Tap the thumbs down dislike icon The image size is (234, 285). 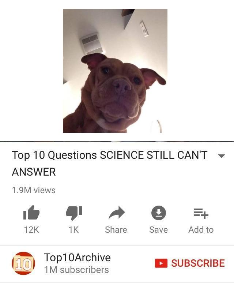(74, 213)
